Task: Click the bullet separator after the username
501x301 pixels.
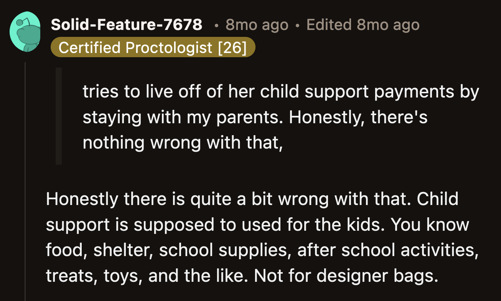Action: [217, 25]
